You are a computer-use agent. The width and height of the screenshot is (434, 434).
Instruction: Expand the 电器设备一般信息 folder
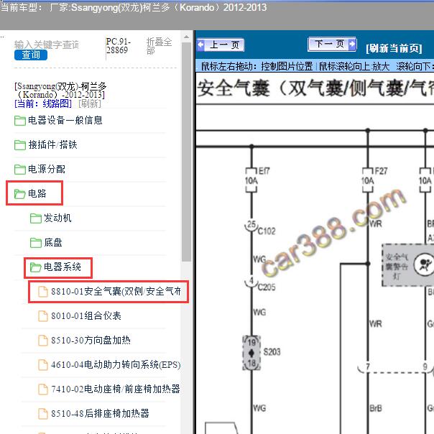pyautogui.click(x=58, y=121)
